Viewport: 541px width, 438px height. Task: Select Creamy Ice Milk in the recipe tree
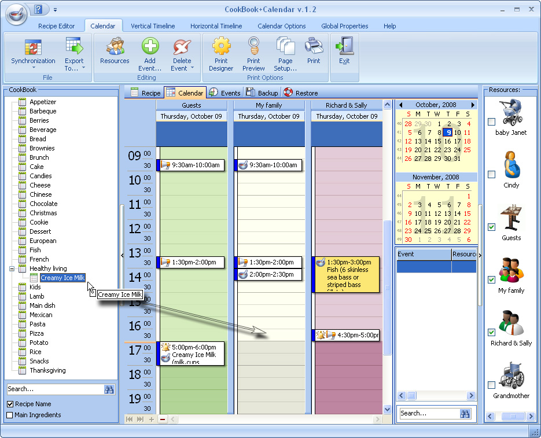61,278
